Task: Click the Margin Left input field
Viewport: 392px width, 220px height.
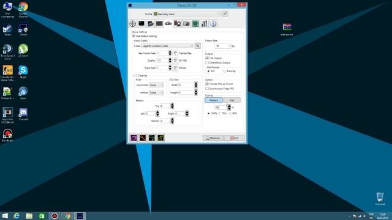Action: tap(150, 114)
